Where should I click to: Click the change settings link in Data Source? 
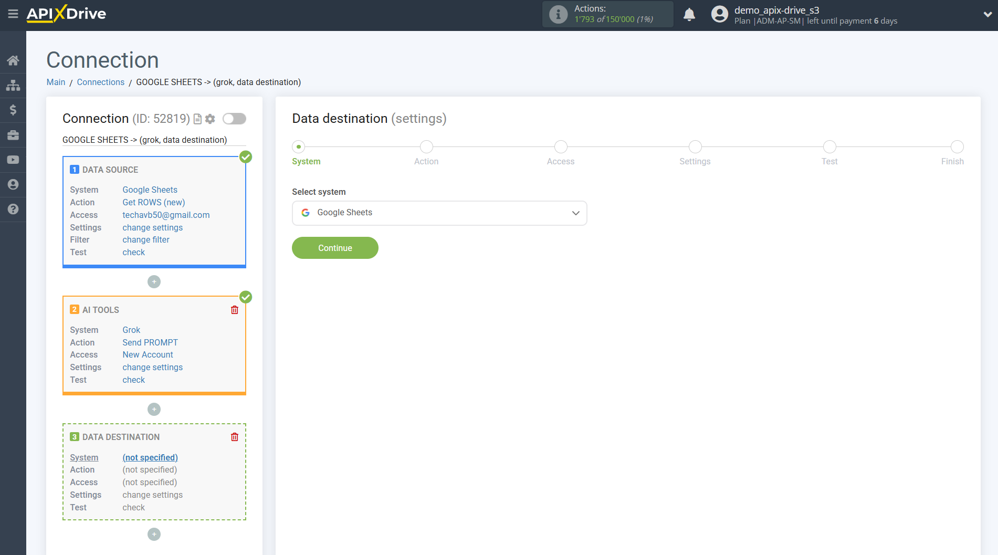(x=152, y=227)
